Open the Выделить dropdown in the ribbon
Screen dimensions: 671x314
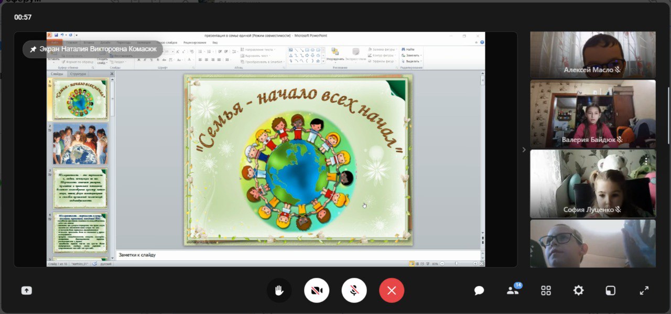[x=412, y=61]
